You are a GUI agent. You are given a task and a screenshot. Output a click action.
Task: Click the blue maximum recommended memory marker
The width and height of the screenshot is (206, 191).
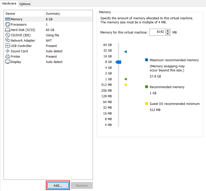pos(126,52)
